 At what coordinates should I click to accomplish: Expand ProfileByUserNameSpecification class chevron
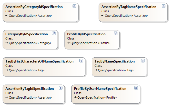tap(136, 88)
